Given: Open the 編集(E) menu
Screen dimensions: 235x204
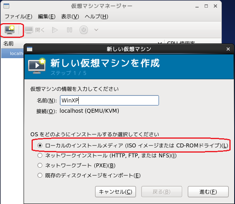Looking at the screenshot, I should pos(47,16).
